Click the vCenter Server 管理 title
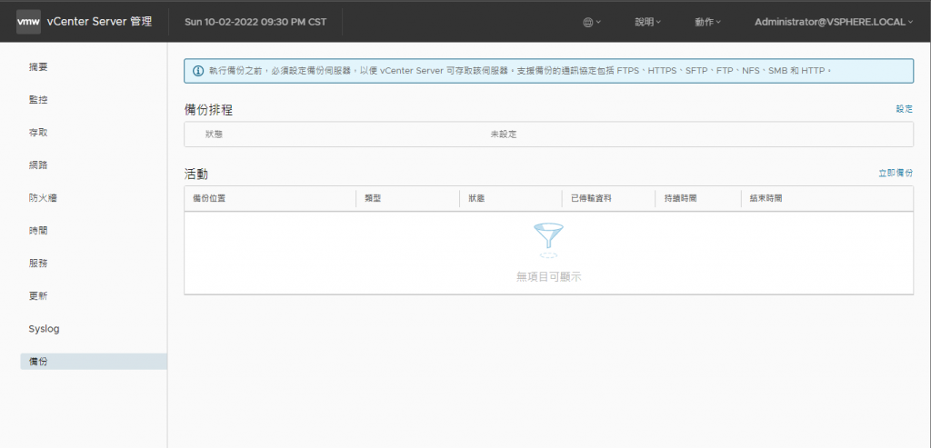Viewport: 931px width, 448px height. pyautogui.click(x=99, y=22)
